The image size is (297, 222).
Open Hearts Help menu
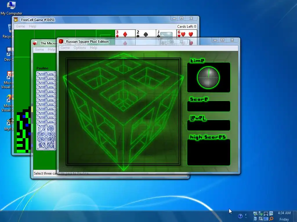click(x=51, y=49)
